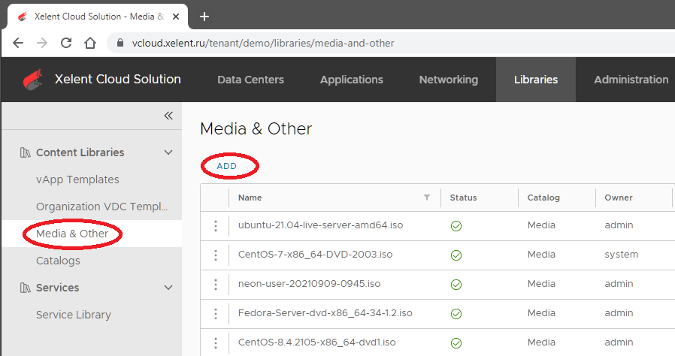Click the Services books icon
This screenshot has height=356, width=675.
(x=26, y=288)
